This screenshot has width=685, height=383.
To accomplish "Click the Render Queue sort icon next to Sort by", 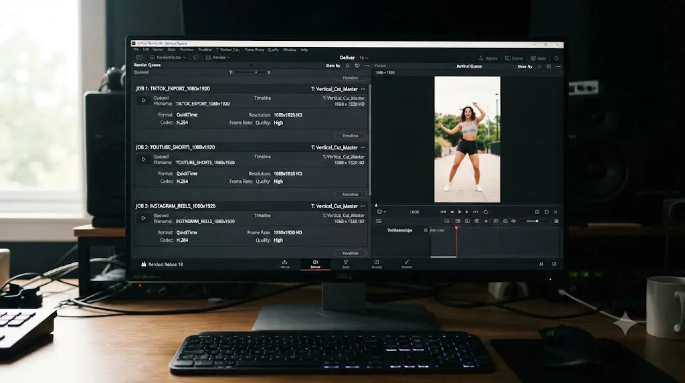I will [x=348, y=66].
